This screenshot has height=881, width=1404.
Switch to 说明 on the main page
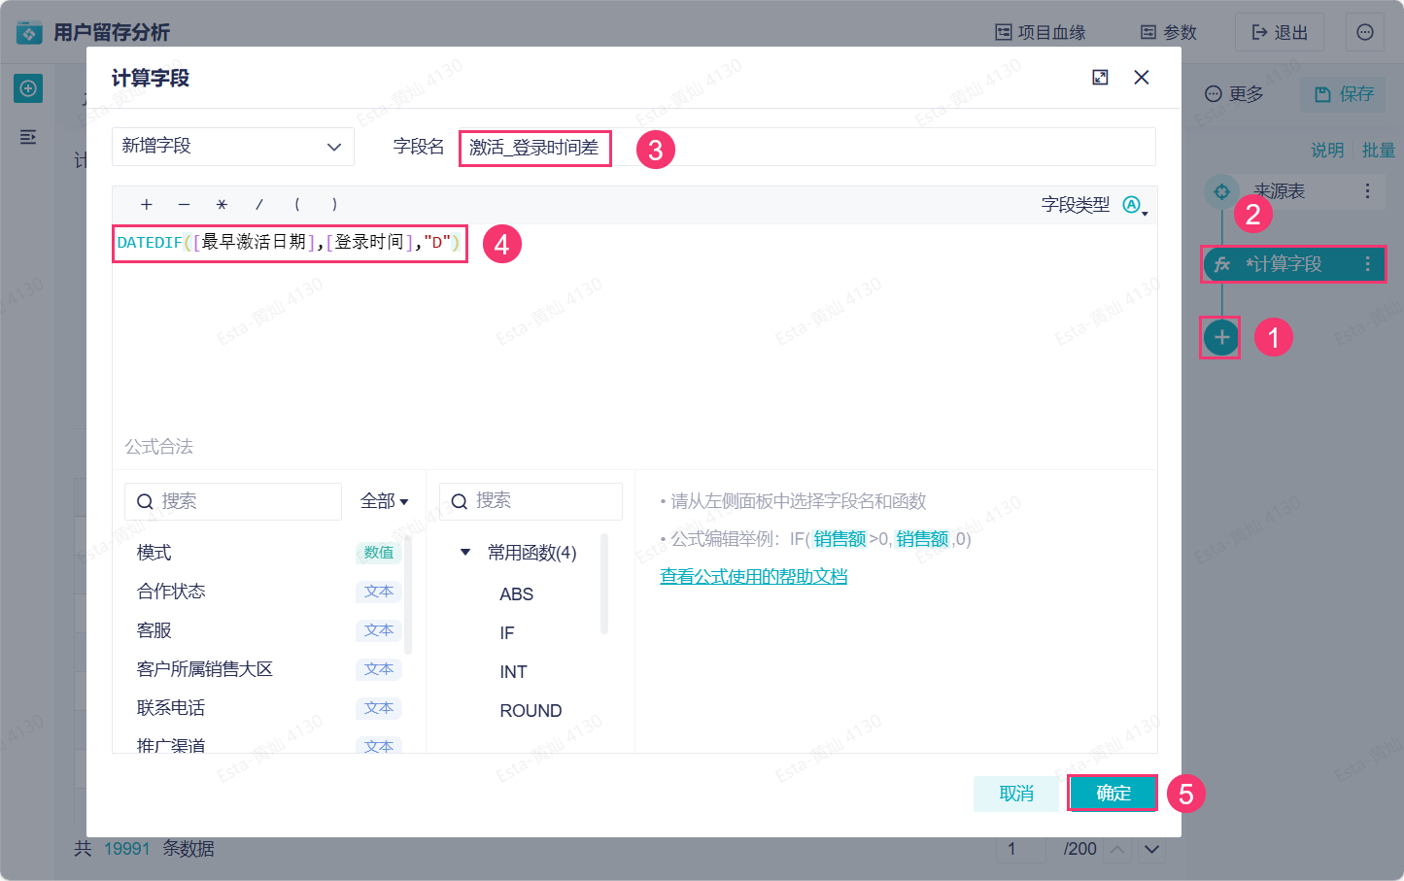tap(1327, 150)
